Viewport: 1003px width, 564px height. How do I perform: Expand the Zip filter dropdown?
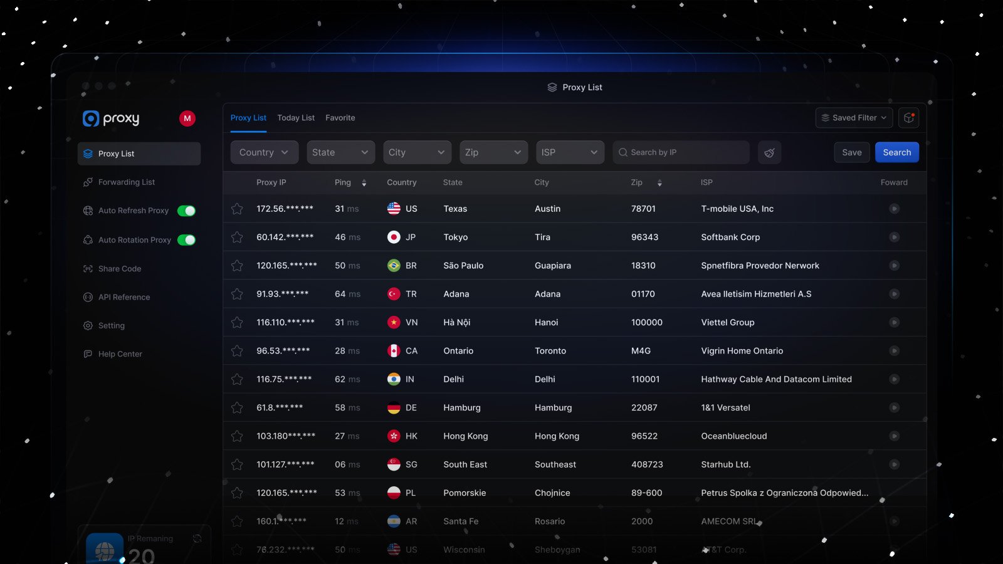[493, 152]
